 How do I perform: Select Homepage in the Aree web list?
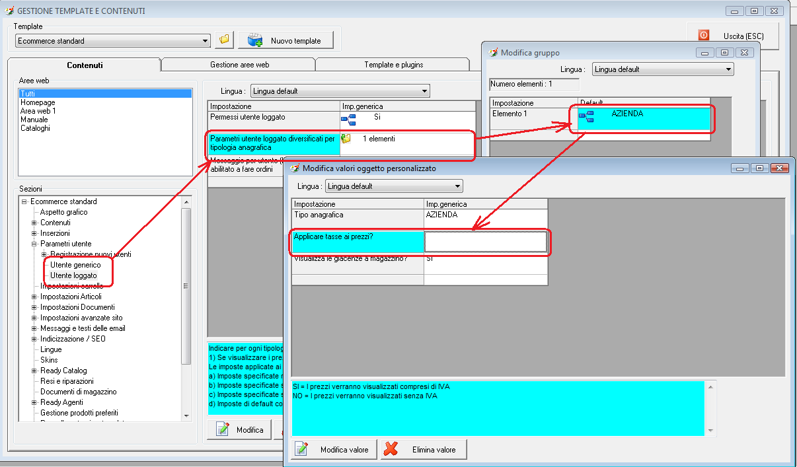[x=38, y=102]
